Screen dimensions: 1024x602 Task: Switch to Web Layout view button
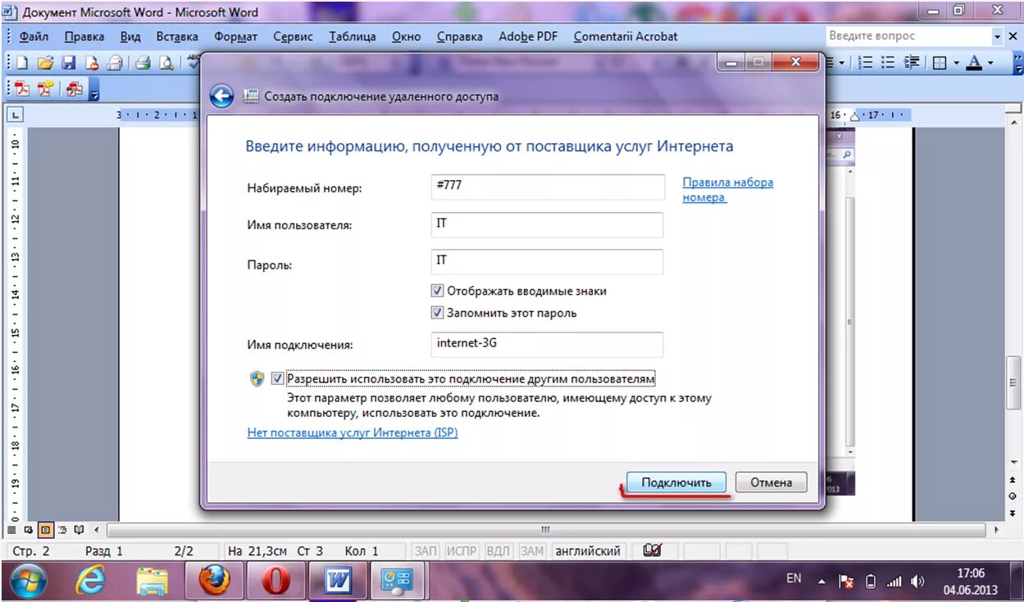pos(28,529)
